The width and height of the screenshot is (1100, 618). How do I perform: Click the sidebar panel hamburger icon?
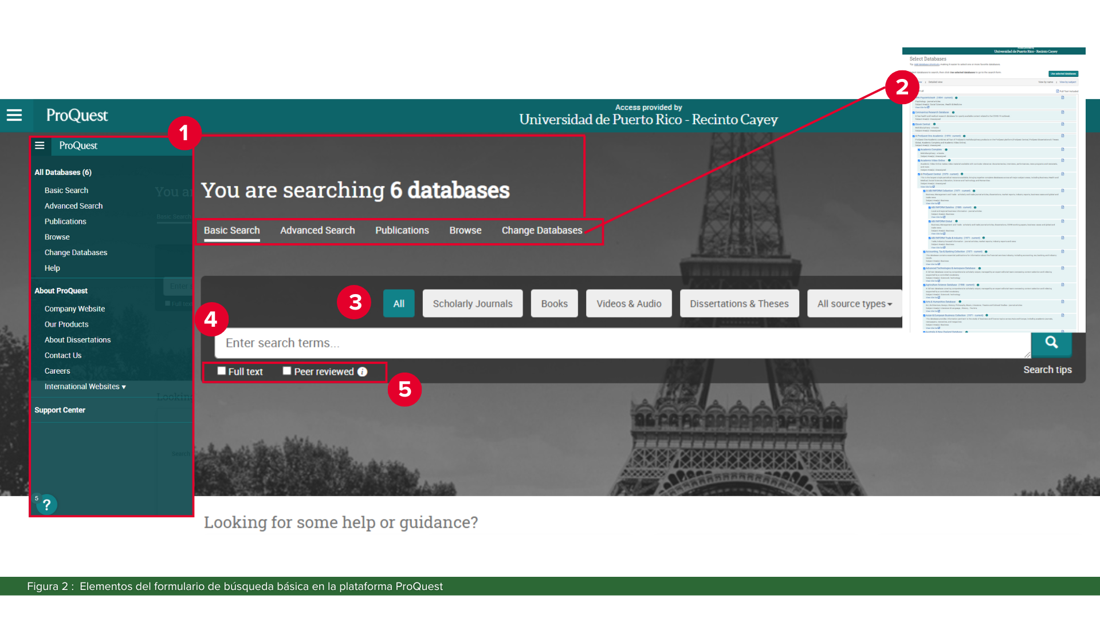click(x=40, y=145)
